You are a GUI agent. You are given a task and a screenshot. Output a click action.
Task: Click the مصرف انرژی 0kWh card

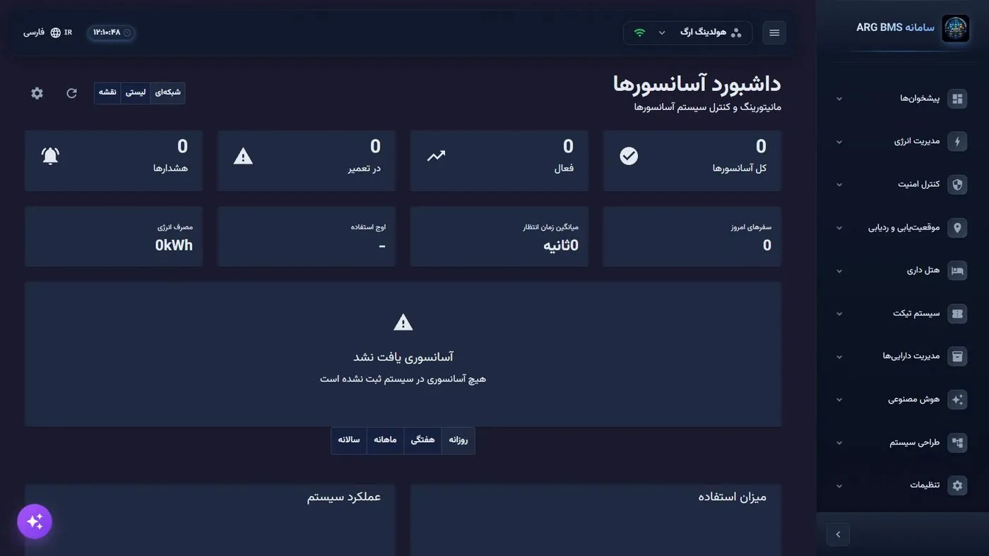pyautogui.click(x=114, y=236)
